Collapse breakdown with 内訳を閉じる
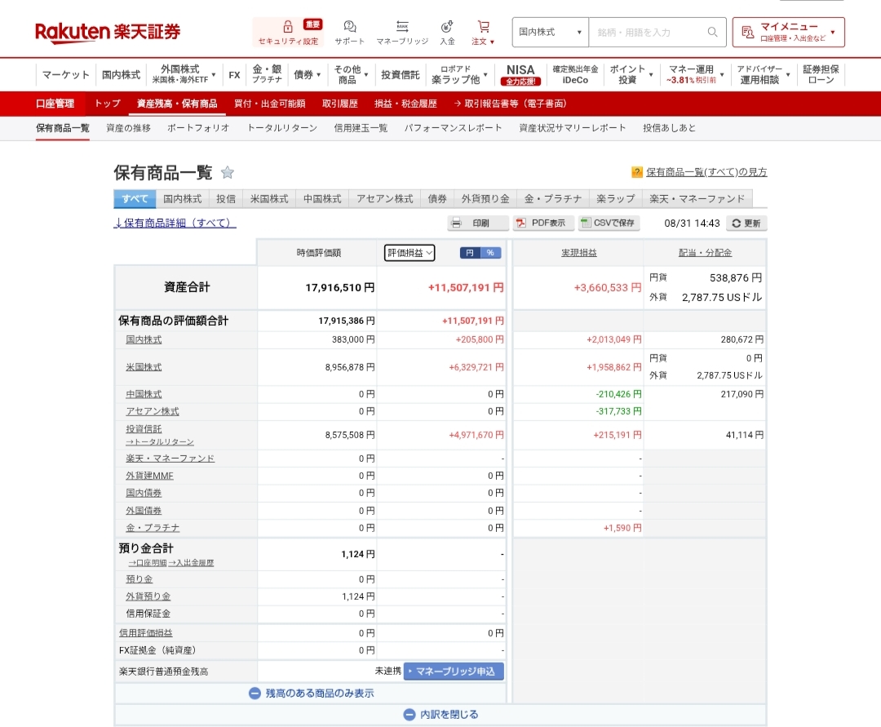 tap(440, 715)
